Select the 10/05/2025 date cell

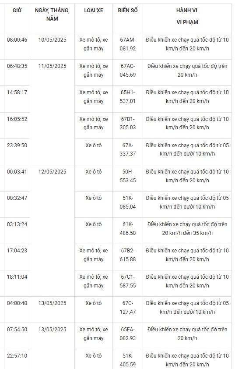coord(52,40)
